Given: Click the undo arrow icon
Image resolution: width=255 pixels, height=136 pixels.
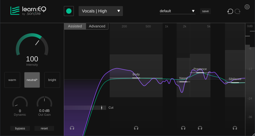Looking at the screenshot, I should [x=230, y=11].
